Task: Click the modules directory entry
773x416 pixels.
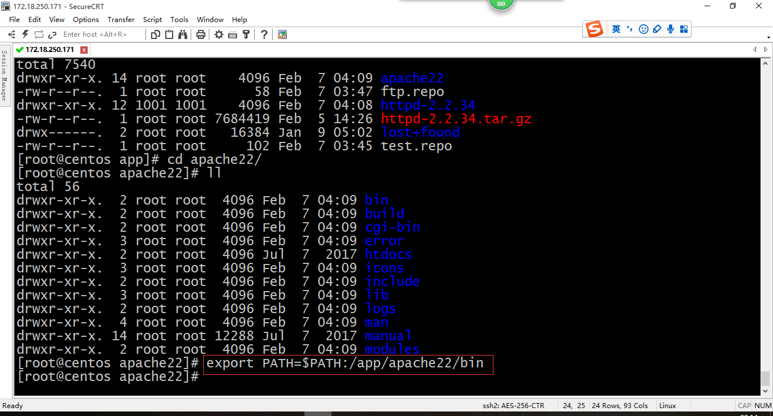Action: [392, 349]
